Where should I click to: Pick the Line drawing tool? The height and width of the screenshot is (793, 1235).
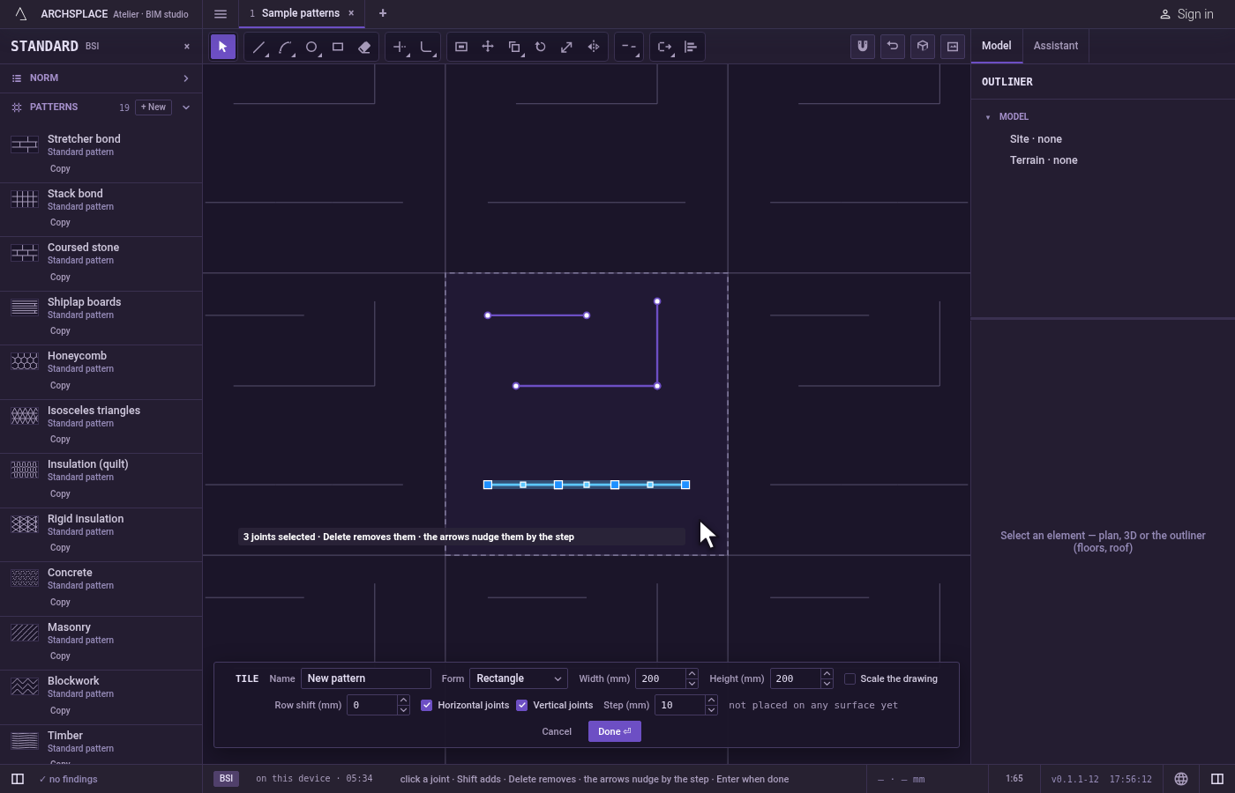click(x=258, y=47)
